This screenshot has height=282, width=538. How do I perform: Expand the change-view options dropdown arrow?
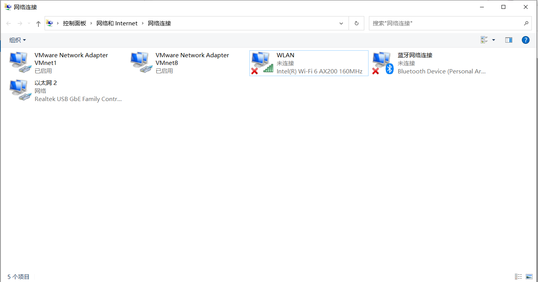click(494, 40)
